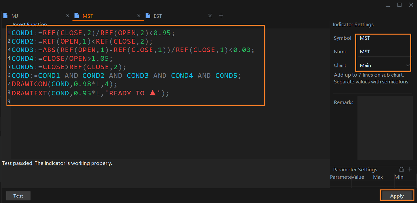
Task: Close the MST tab
Action: 139,16
